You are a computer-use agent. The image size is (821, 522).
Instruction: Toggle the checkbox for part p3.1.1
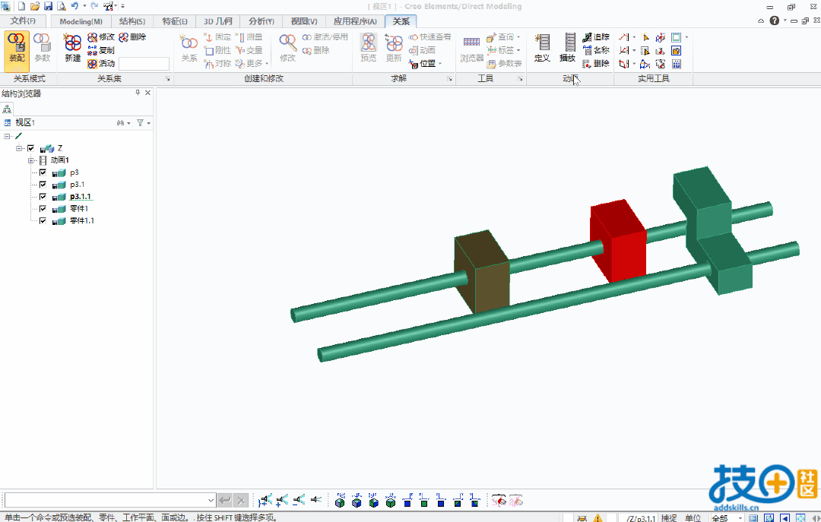tap(43, 196)
